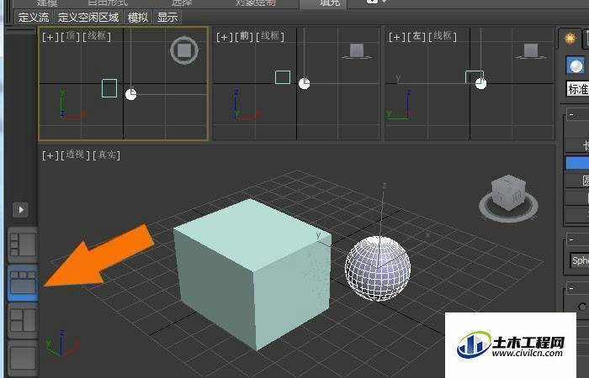Collapse the Name and Color rollout minus button
This screenshot has height=378, width=589.
click(571, 239)
